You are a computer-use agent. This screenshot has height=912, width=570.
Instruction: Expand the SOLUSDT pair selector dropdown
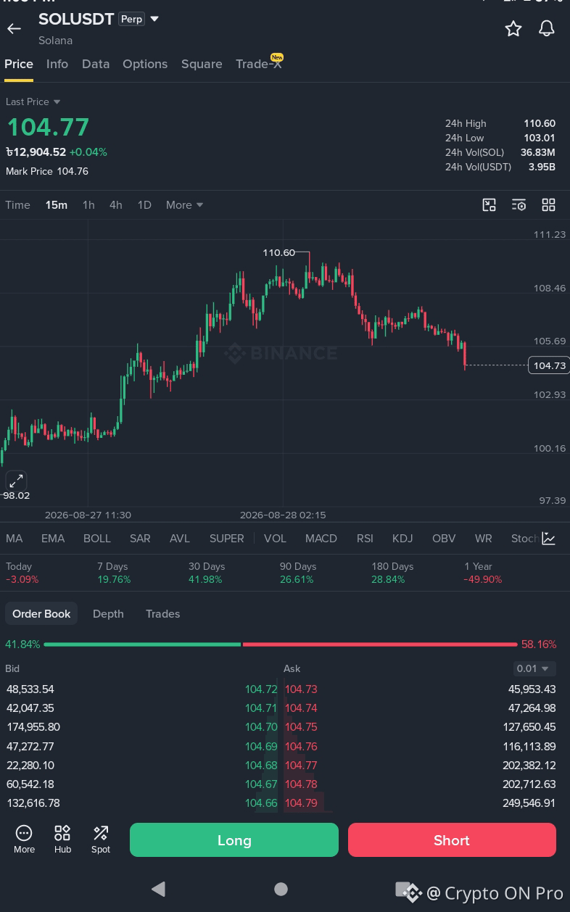click(x=154, y=19)
